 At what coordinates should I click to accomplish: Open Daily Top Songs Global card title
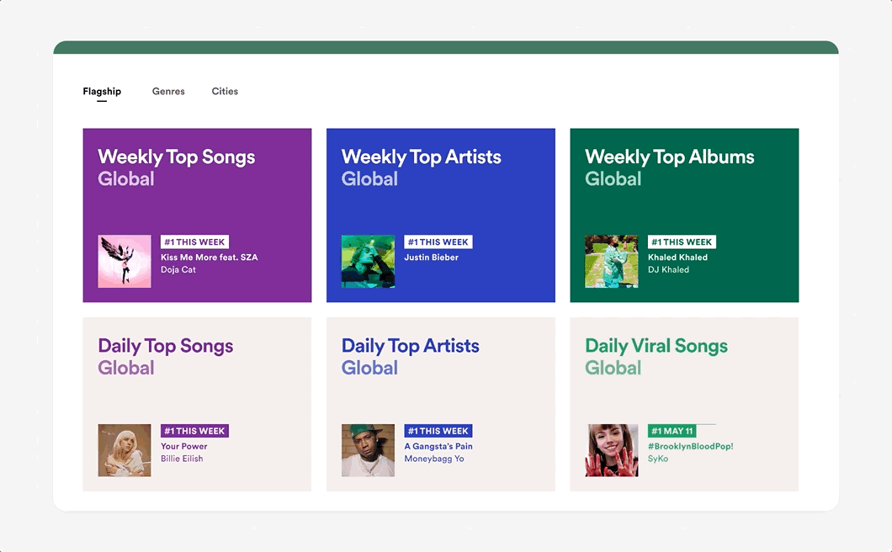coord(166,356)
